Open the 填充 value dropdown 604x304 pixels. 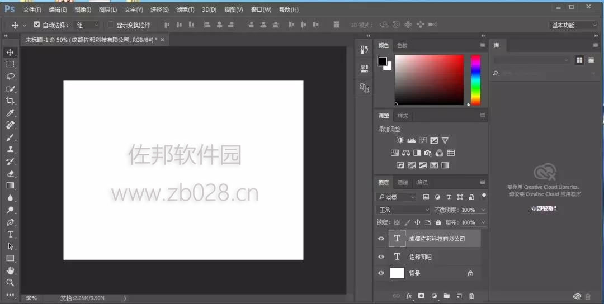point(483,222)
